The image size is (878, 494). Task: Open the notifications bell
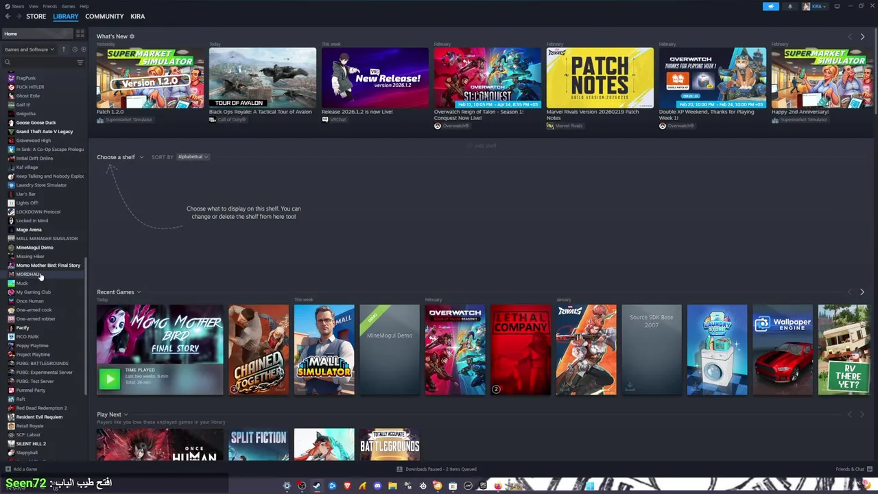pos(790,6)
